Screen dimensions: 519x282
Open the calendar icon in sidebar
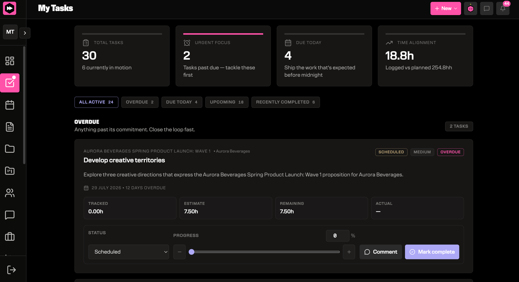[10, 105]
